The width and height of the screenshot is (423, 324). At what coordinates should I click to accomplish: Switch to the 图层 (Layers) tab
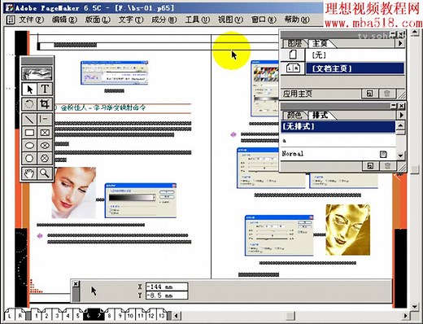click(294, 43)
